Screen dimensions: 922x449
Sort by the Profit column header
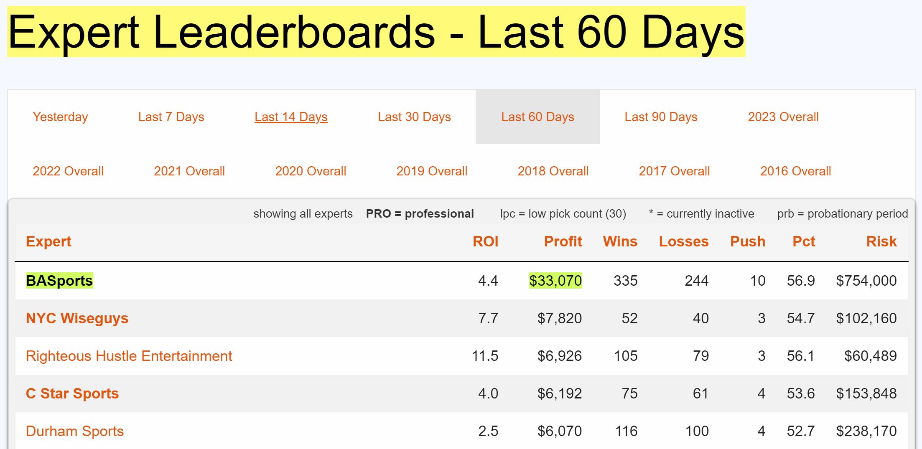(x=563, y=241)
